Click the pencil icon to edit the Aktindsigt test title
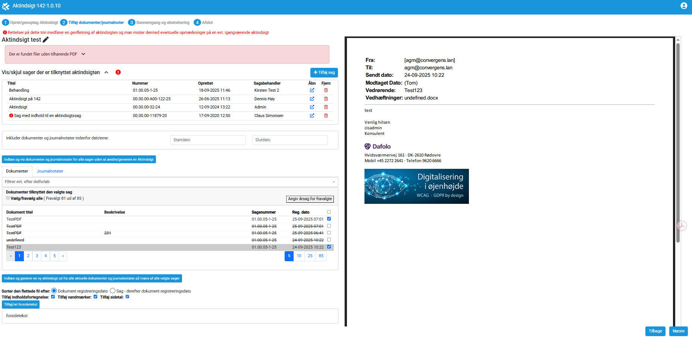The height and width of the screenshot is (338, 692). pos(46,40)
